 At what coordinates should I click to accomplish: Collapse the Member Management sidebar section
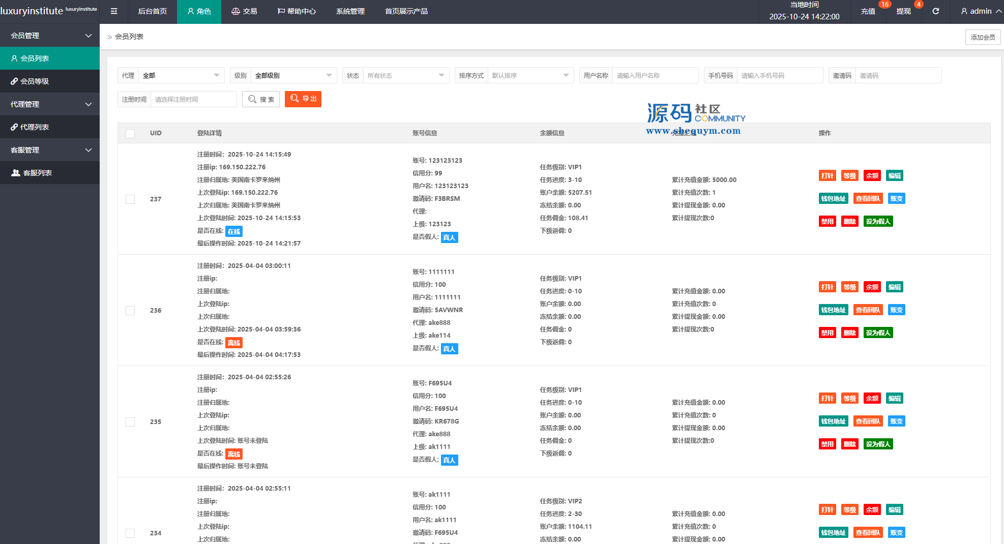tap(50, 36)
